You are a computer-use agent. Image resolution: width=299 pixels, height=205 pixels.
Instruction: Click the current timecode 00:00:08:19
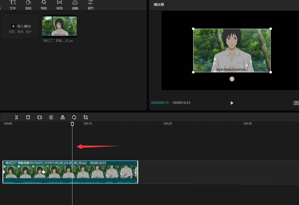coord(160,103)
